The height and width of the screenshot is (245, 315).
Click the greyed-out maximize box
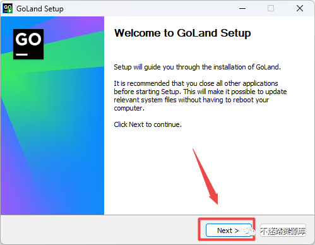[271, 8]
